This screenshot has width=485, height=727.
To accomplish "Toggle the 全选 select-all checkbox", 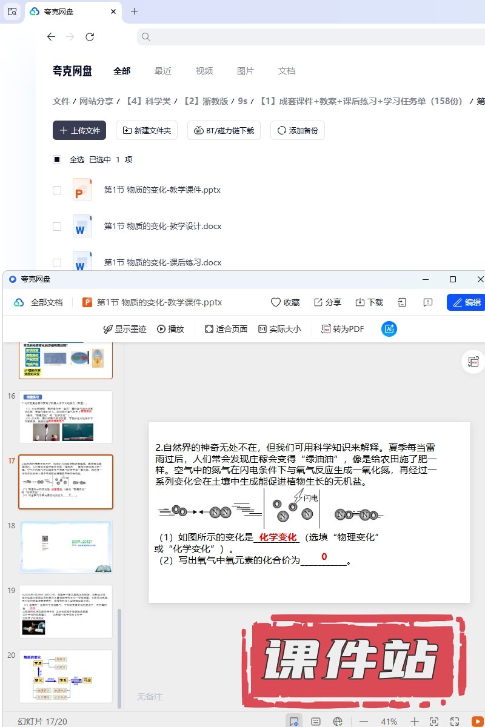I will click(57, 160).
